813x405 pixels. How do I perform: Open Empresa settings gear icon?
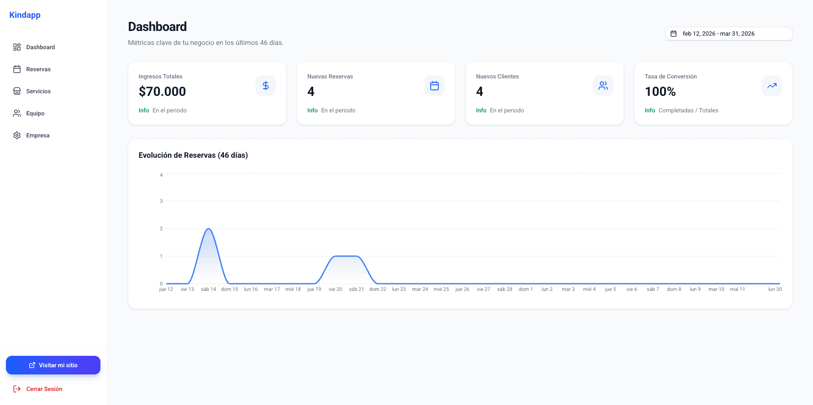(x=17, y=135)
